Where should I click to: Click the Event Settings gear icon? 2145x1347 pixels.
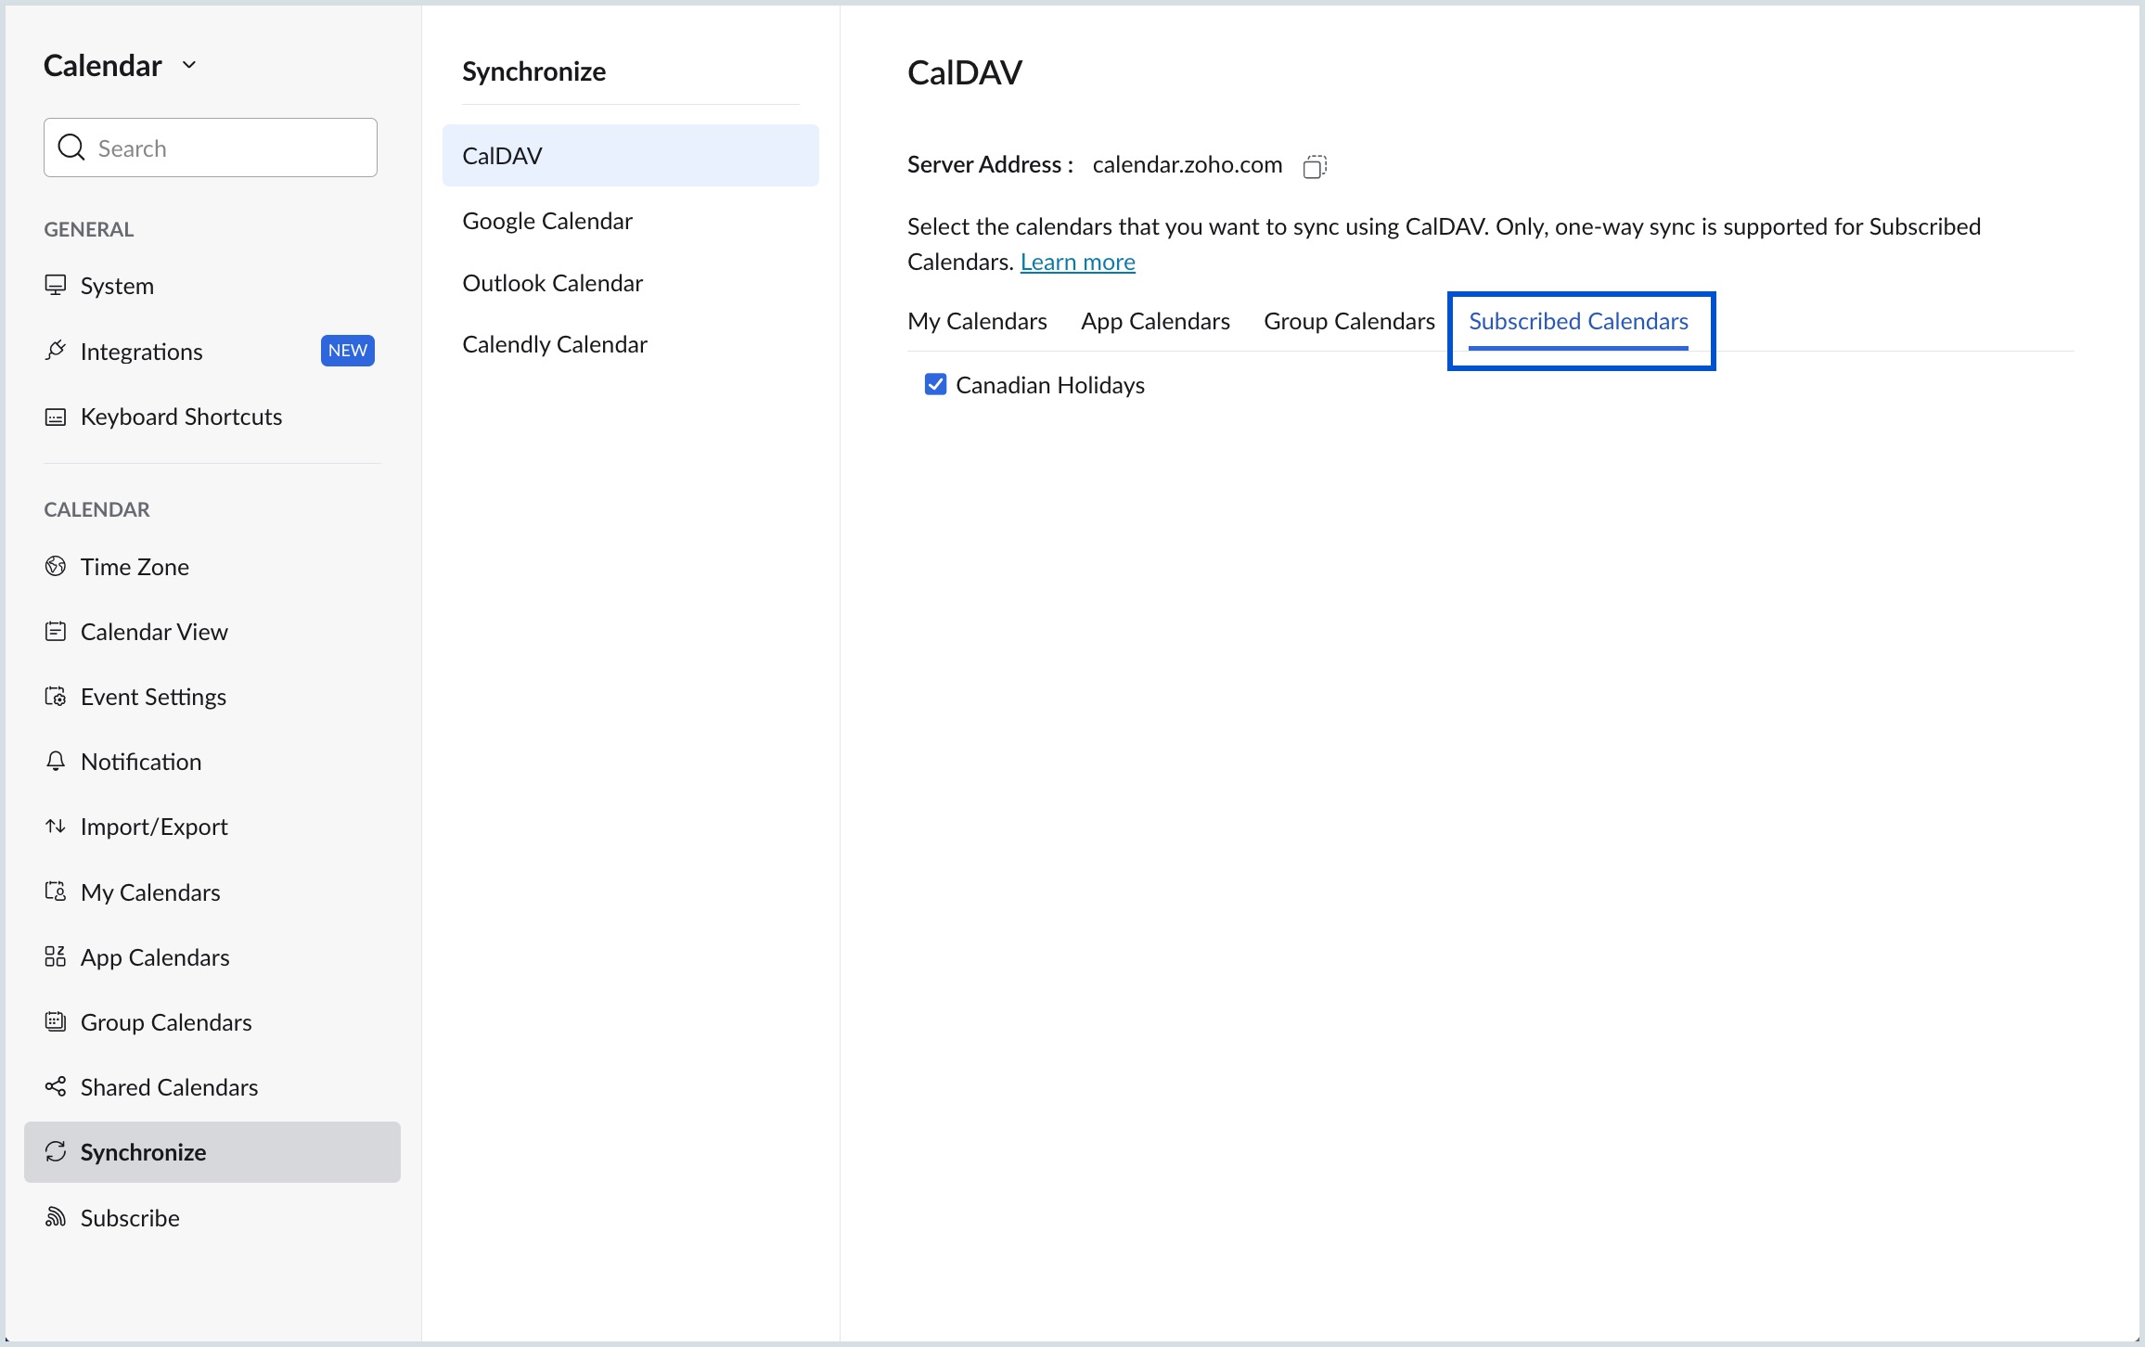(55, 696)
